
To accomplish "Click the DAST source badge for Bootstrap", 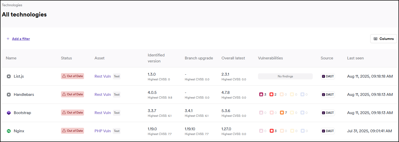I will point(328,113).
